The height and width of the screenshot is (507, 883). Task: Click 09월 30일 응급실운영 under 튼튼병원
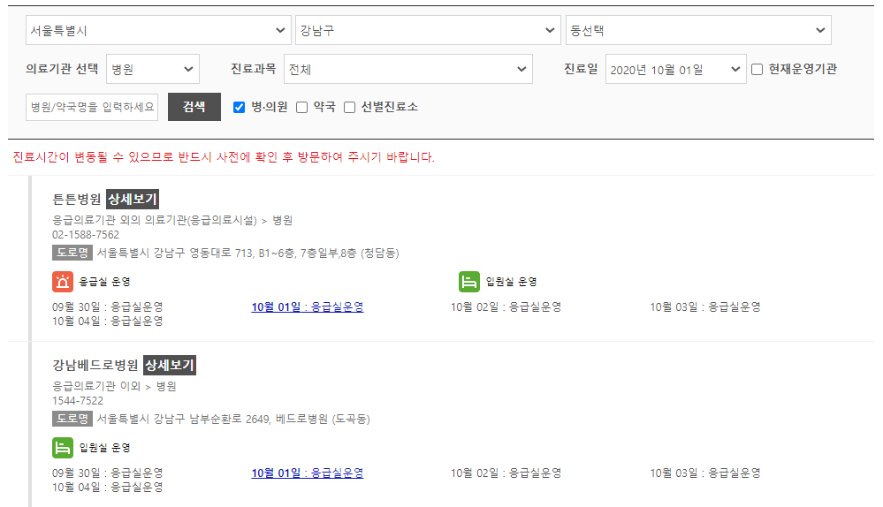coord(108,307)
